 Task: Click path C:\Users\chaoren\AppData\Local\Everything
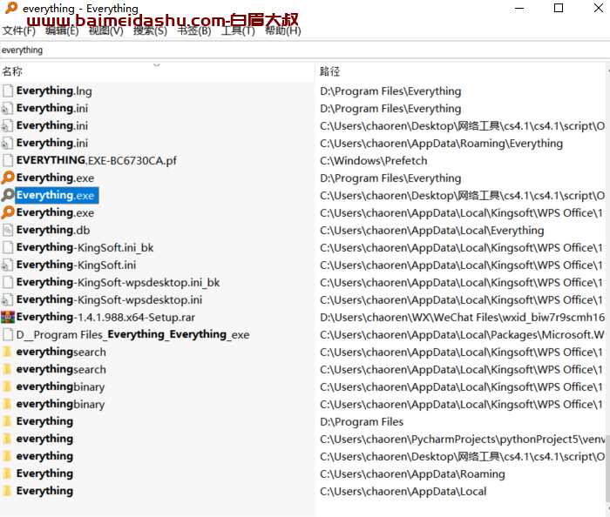pos(432,231)
